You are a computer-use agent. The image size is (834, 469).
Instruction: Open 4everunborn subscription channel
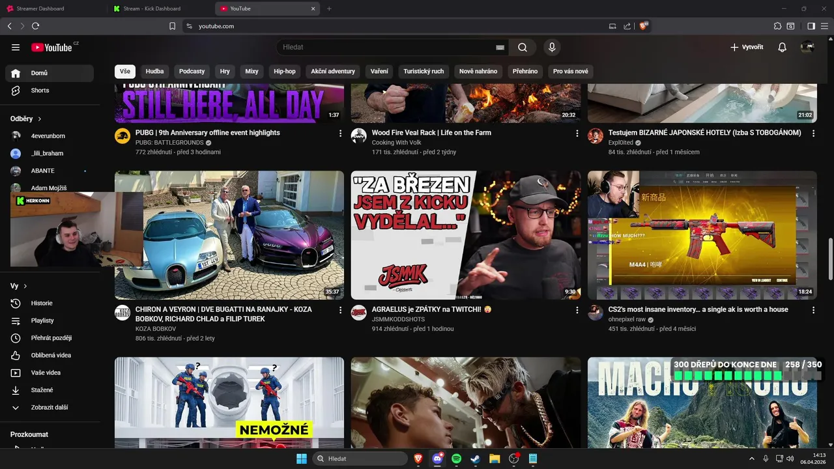pyautogui.click(x=50, y=136)
